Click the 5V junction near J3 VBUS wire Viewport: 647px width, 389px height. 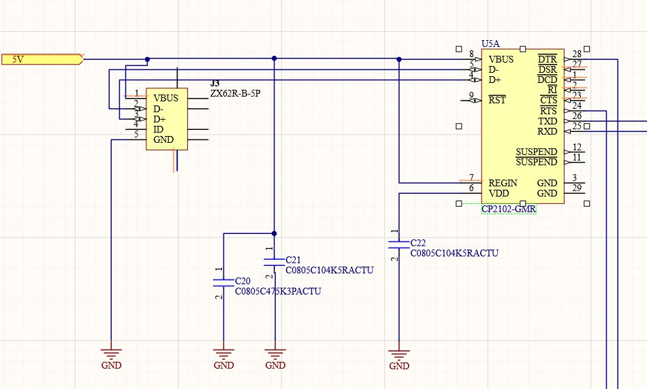coord(147,59)
